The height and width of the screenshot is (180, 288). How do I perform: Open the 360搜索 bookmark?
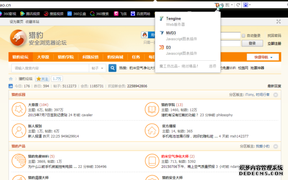(99, 14)
